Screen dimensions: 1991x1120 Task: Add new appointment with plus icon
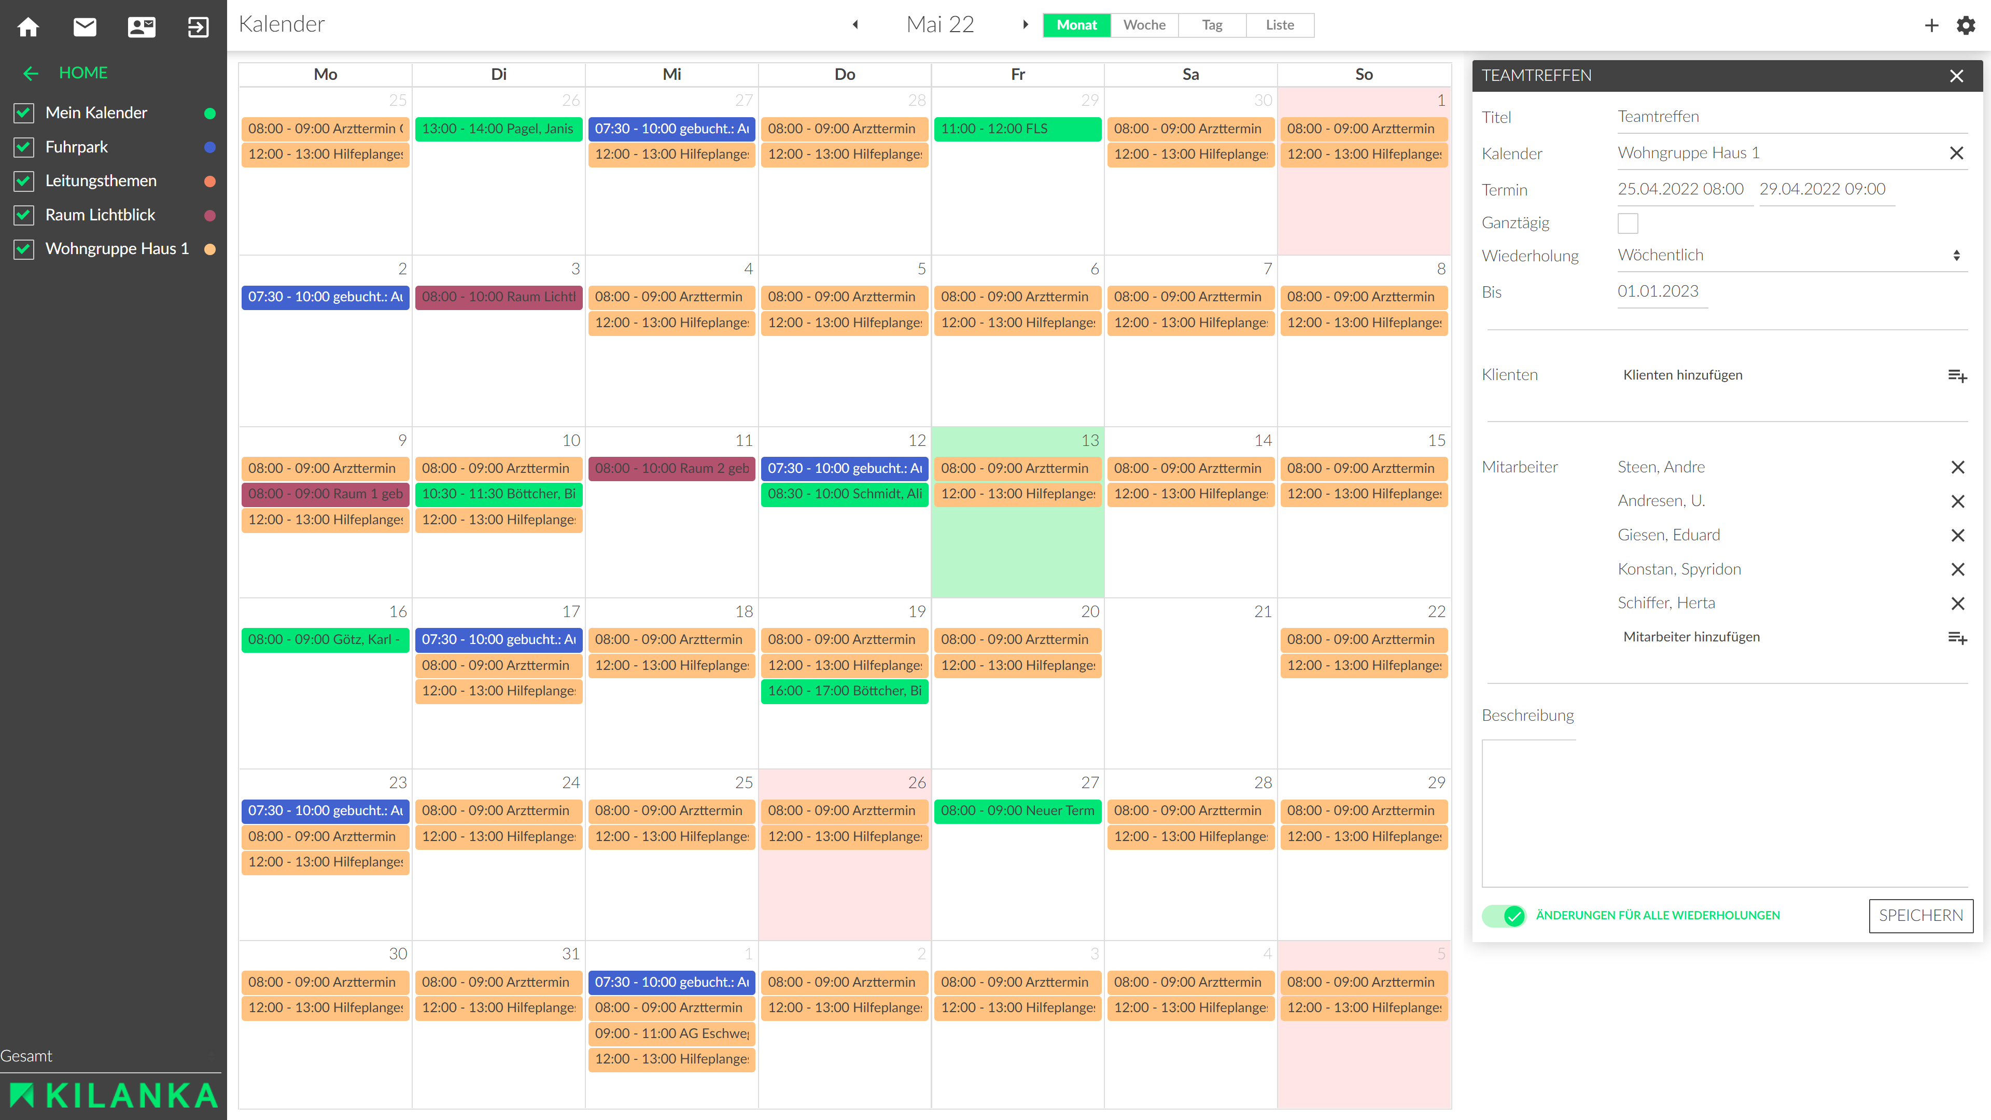tap(1931, 25)
